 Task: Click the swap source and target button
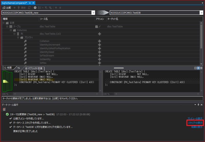pos(102,13)
